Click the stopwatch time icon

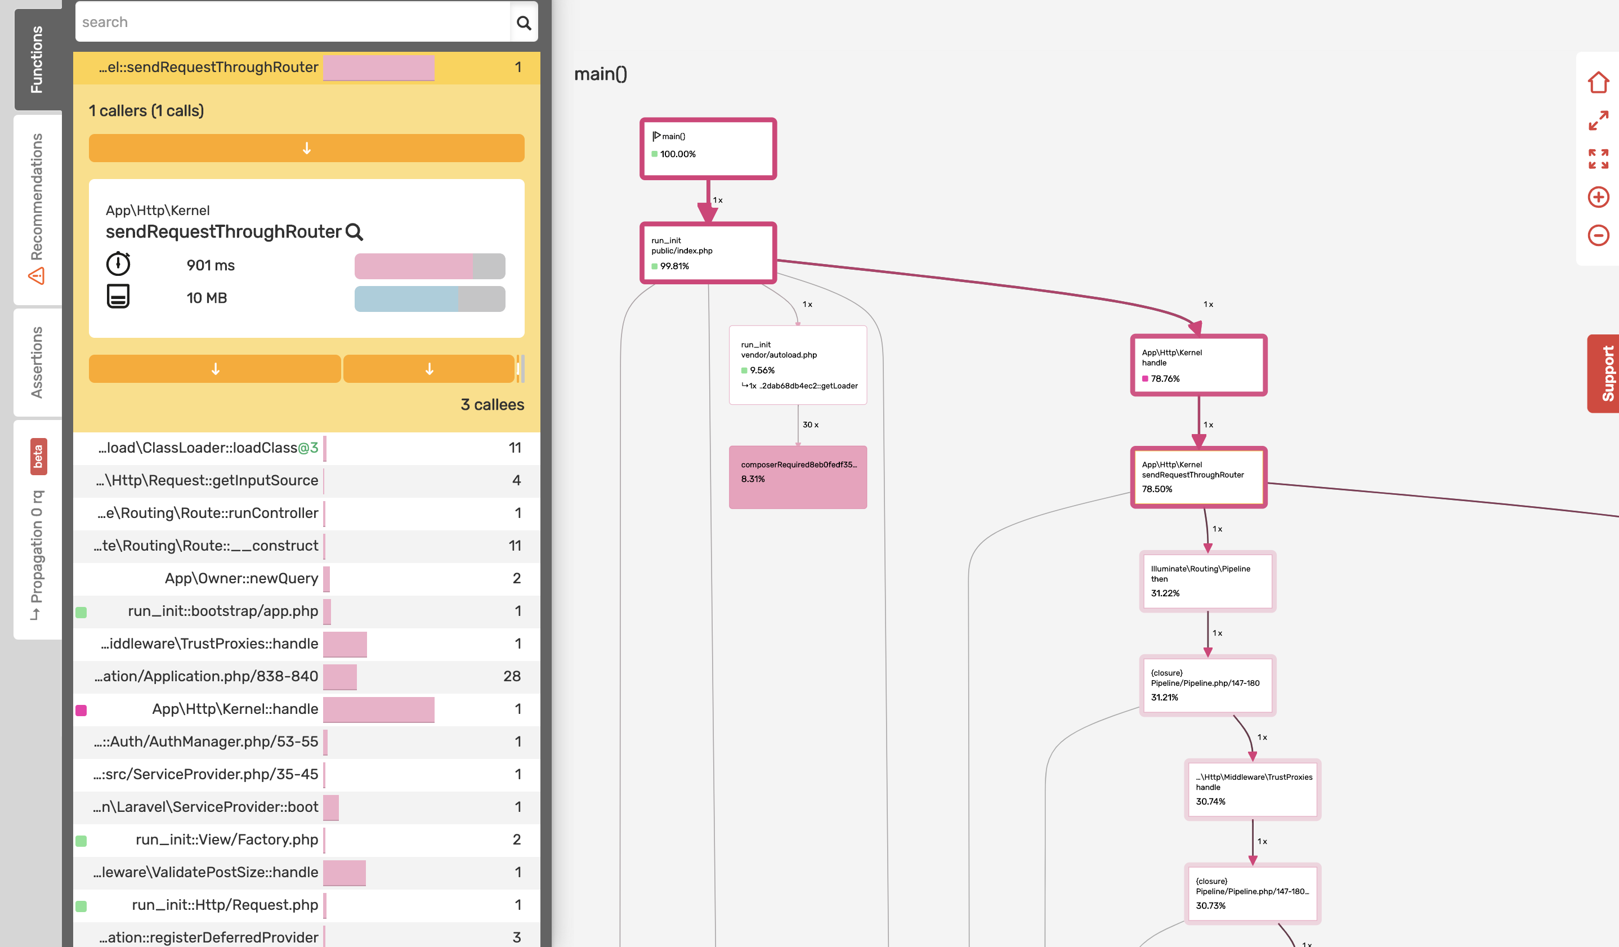tap(118, 264)
